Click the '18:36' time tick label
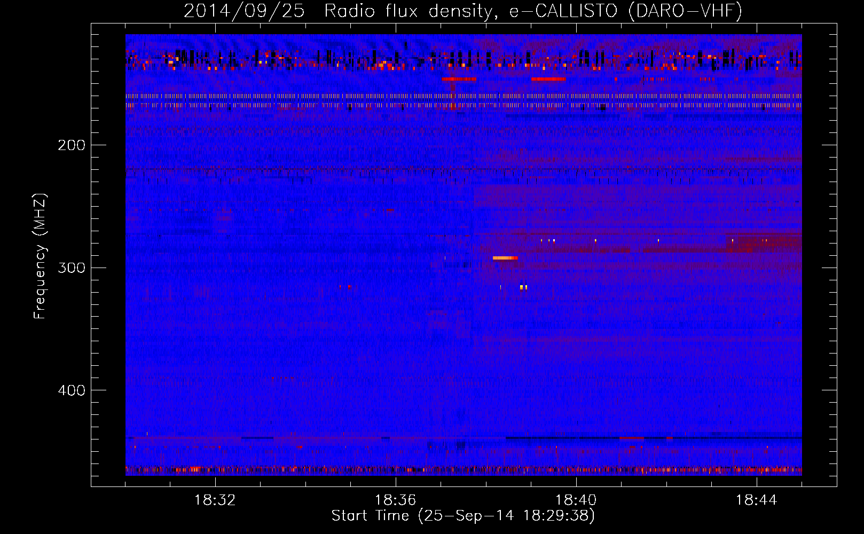The height and width of the screenshot is (534, 864). point(396,500)
